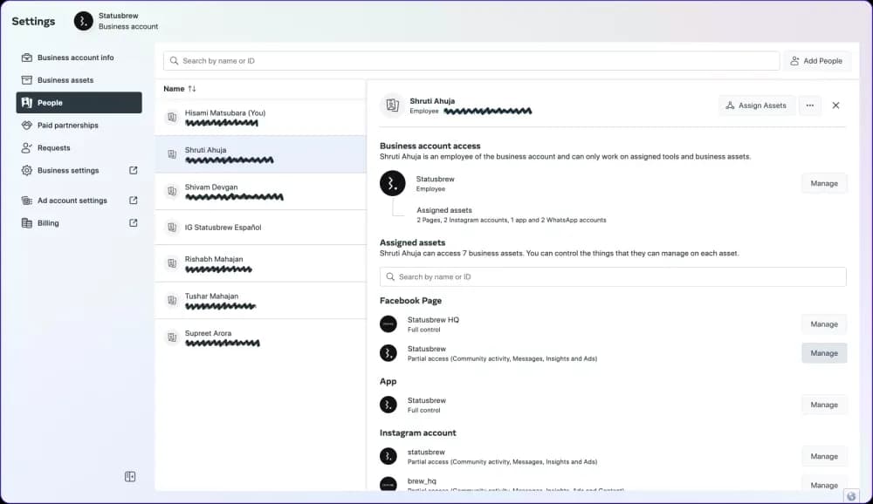Screen dimensions: 873x504
Task: Manage Statusbrew HQ Facebook Page access
Action: (x=823, y=324)
